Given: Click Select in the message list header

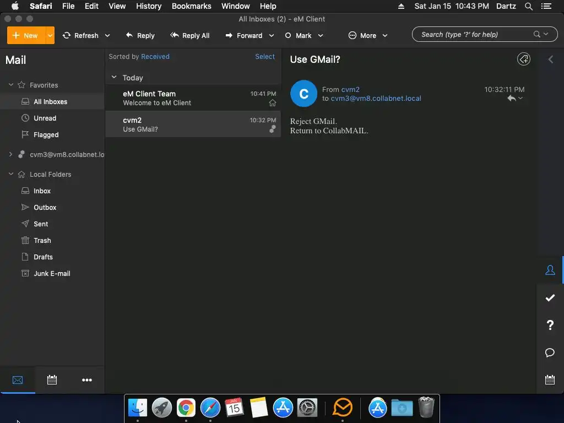Looking at the screenshot, I should [x=265, y=57].
